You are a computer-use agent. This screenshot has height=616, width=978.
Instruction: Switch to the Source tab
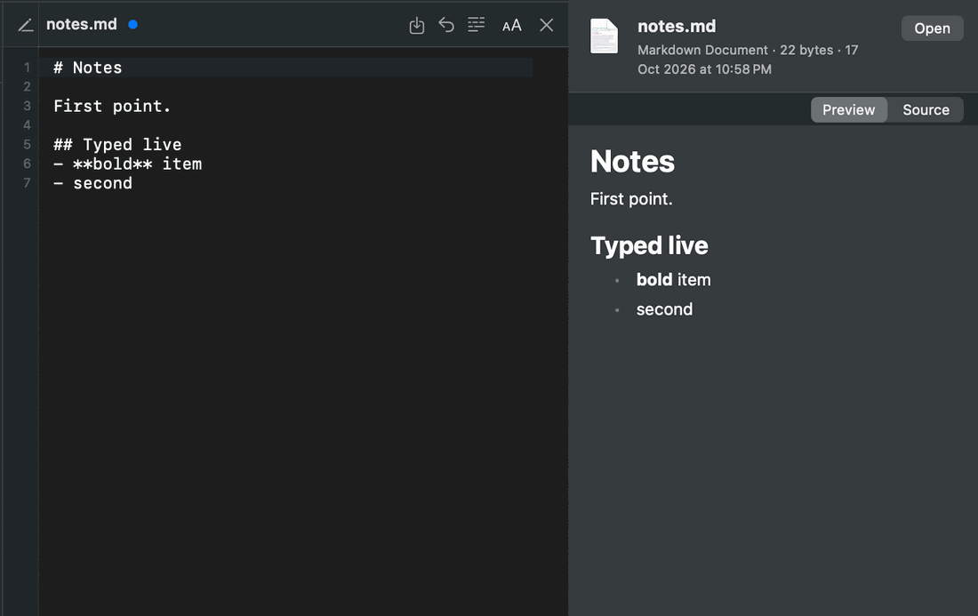(x=926, y=109)
